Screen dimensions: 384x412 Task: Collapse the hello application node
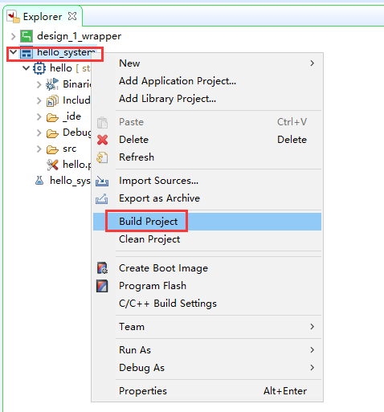click(x=26, y=68)
